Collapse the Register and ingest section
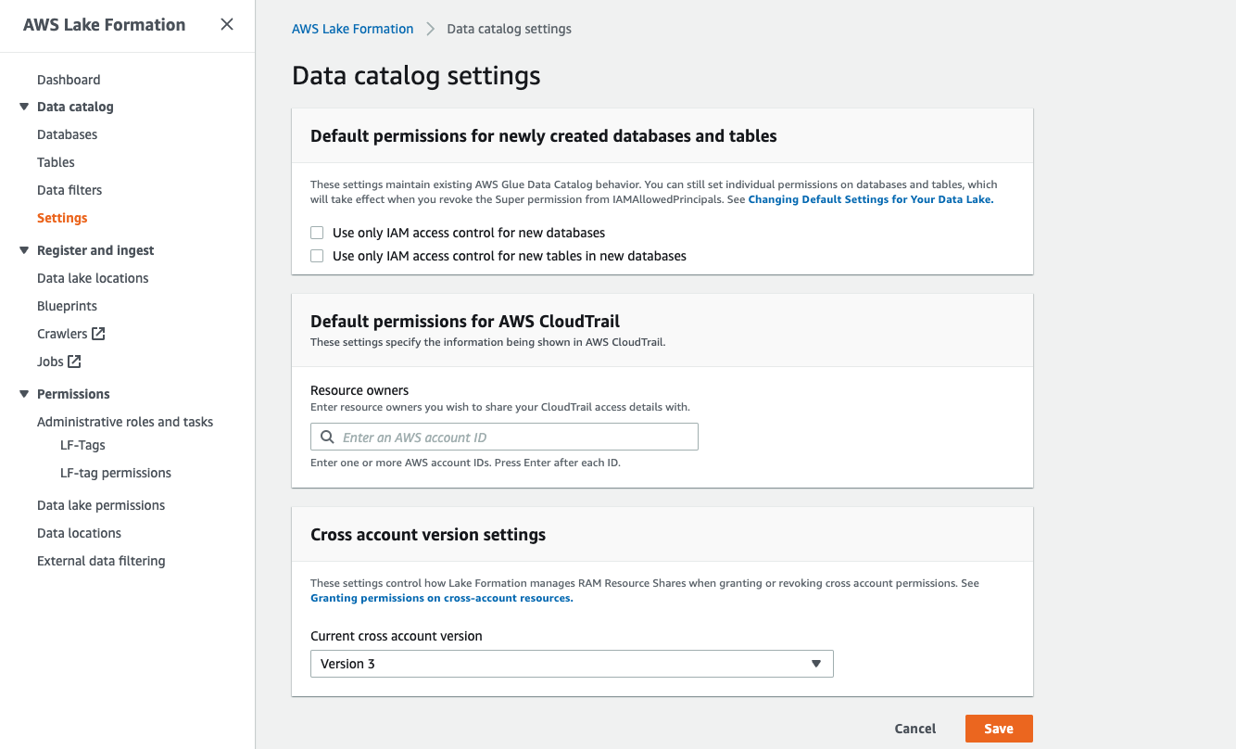 24,250
